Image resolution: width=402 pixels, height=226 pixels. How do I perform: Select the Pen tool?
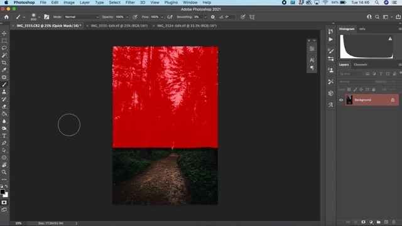tap(4, 143)
